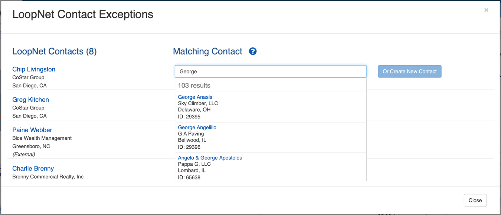Viewport: 501px width, 215px height.
Task: Dismiss the dialog with the top-right X
Action: coord(486,10)
